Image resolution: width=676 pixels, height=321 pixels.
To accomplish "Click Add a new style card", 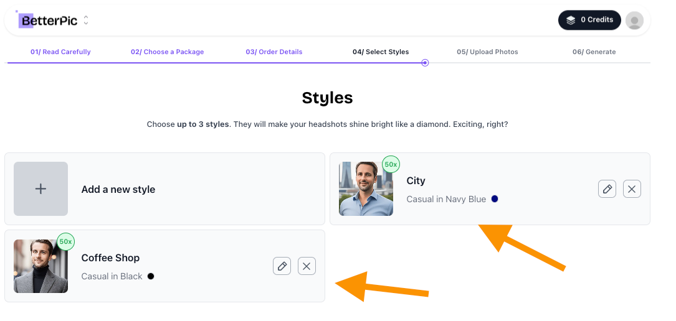I will [164, 188].
